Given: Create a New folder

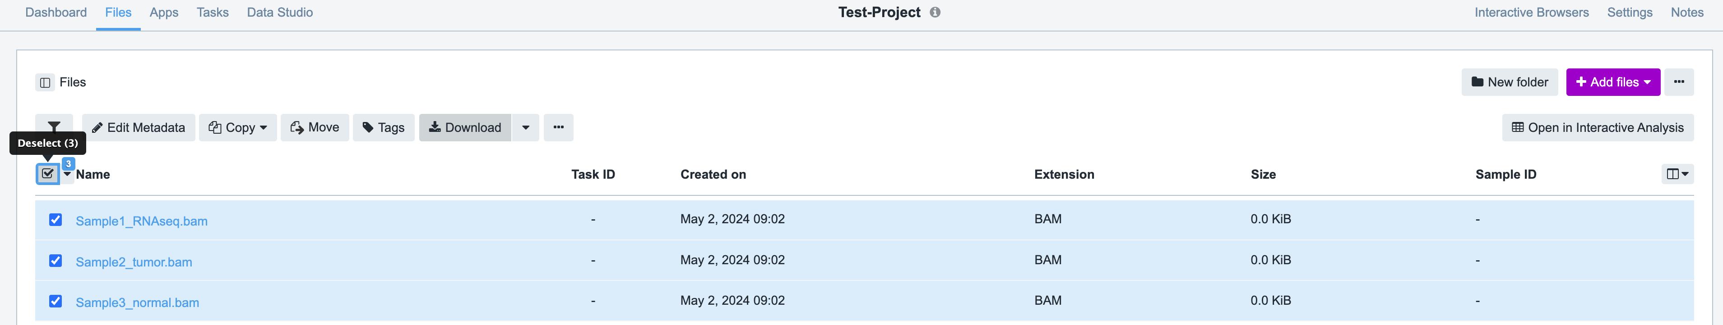Looking at the screenshot, I should (1509, 82).
